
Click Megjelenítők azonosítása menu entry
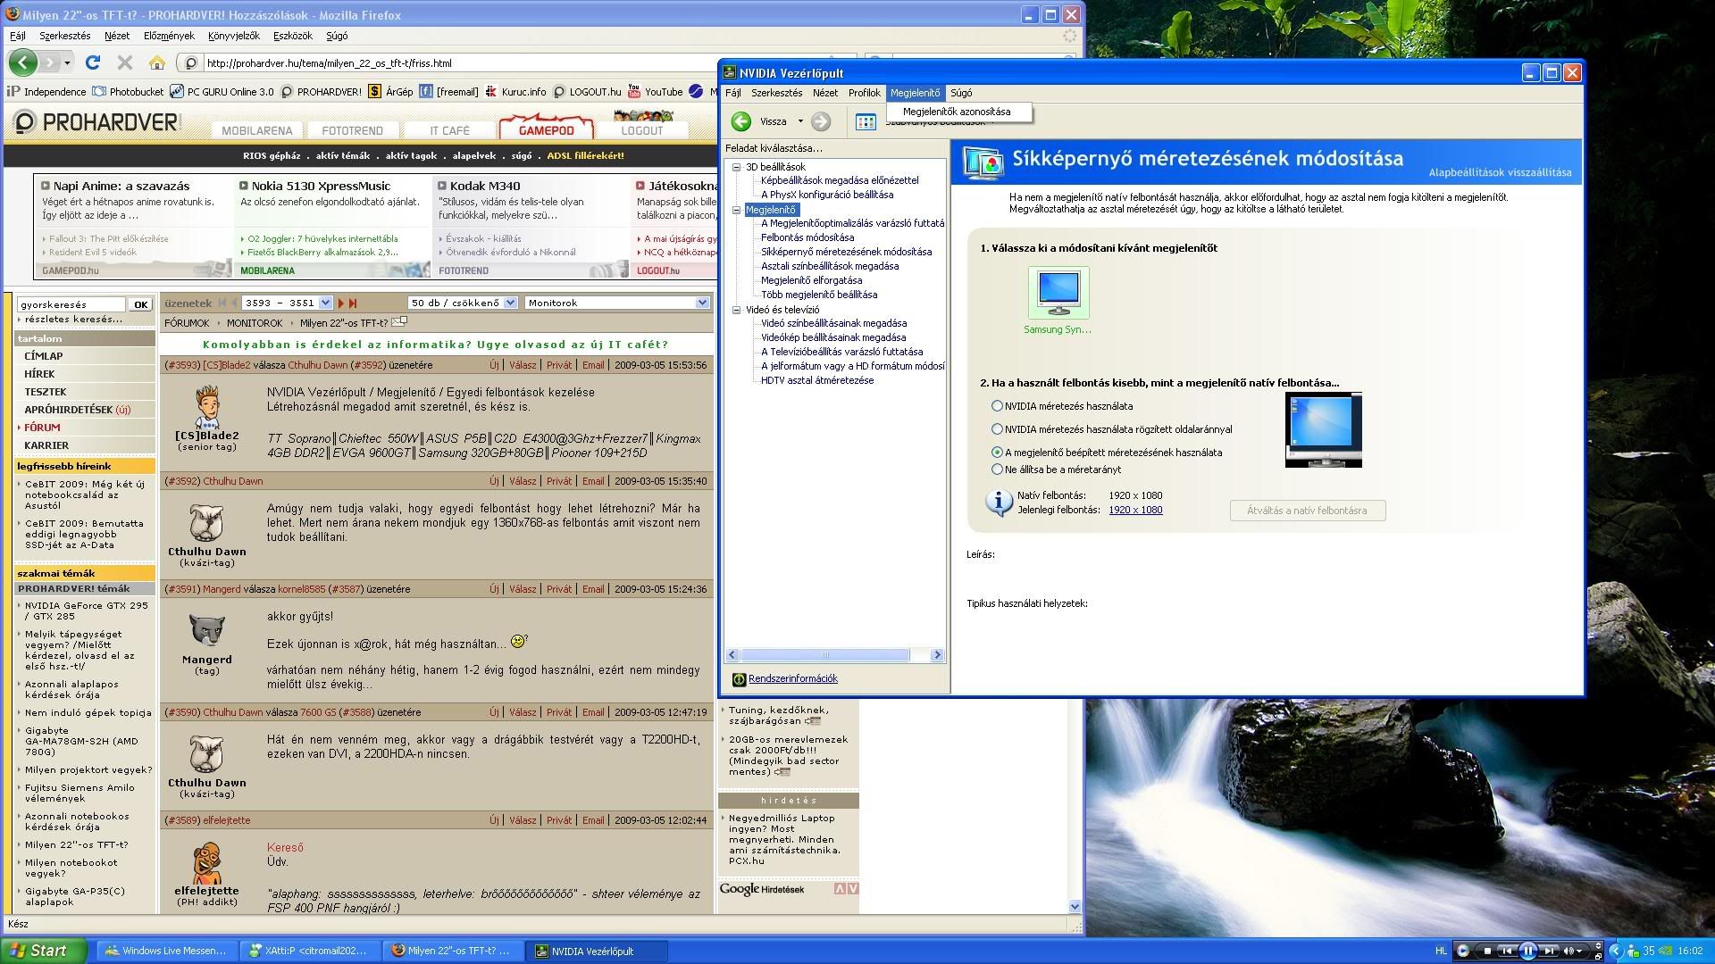957,112
